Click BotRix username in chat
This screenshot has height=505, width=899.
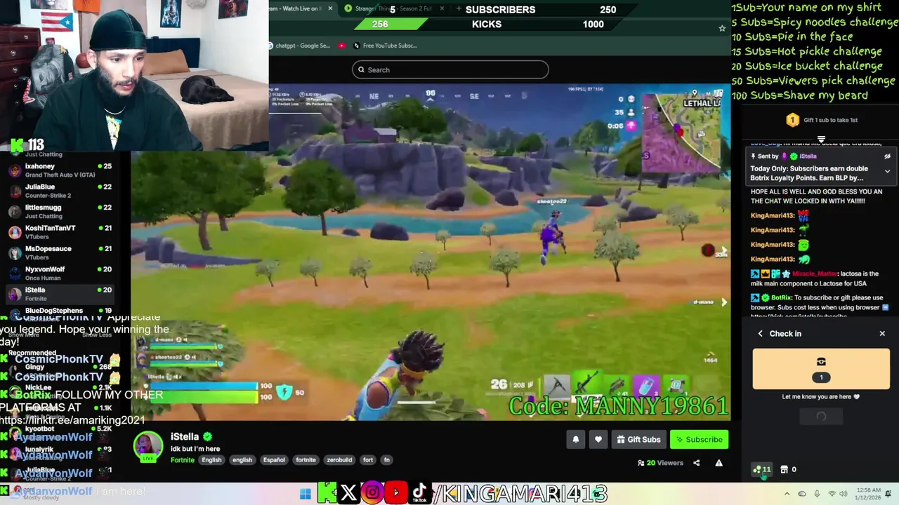[782, 297]
